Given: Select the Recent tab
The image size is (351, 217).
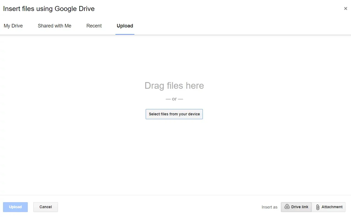Looking at the screenshot, I should point(94,26).
